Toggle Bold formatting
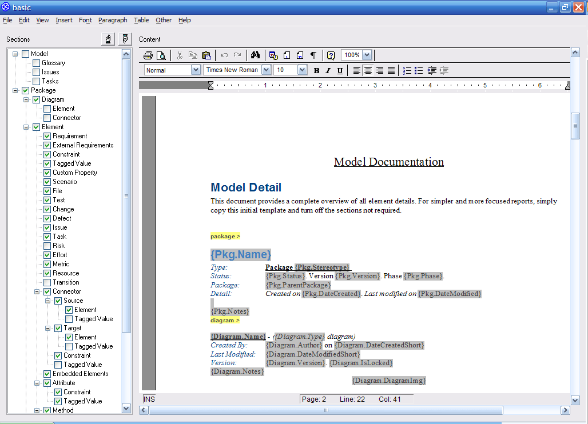588x424 pixels. (316, 70)
